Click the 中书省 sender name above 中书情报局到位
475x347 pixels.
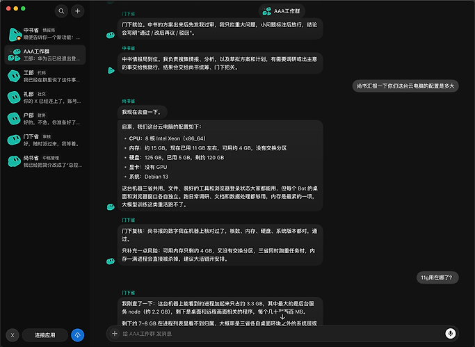[x=129, y=48]
